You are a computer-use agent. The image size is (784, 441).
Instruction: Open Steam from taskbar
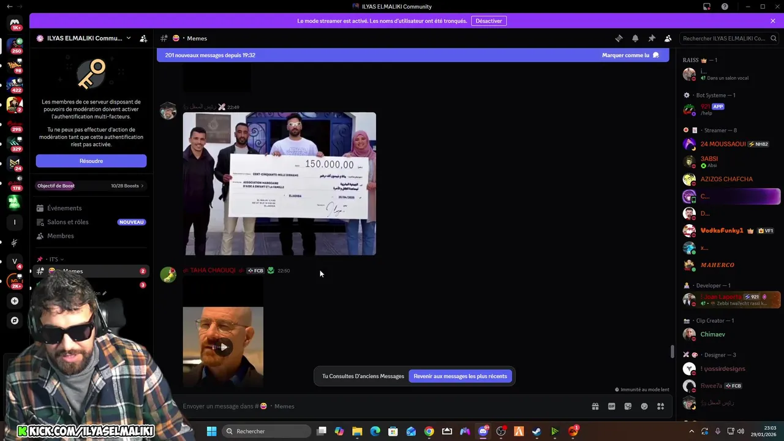click(537, 431)
